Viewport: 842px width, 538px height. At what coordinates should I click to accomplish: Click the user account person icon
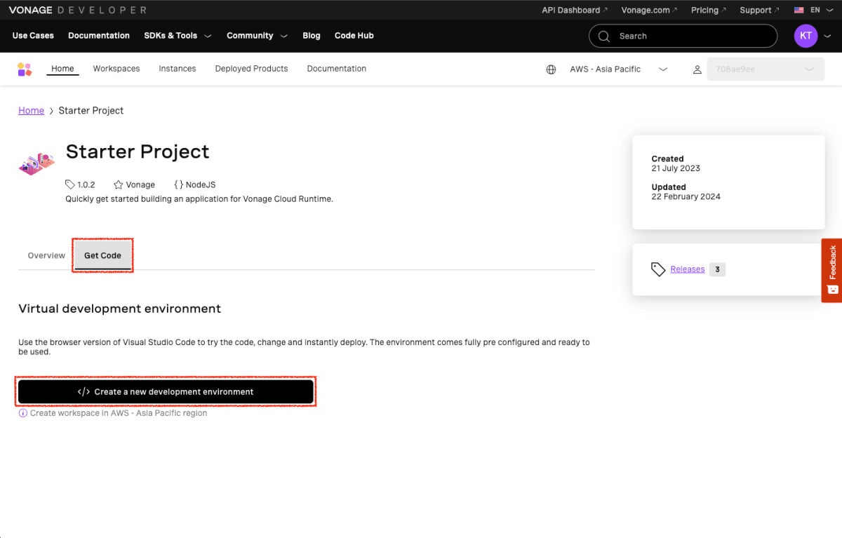[x=697, y=69]
